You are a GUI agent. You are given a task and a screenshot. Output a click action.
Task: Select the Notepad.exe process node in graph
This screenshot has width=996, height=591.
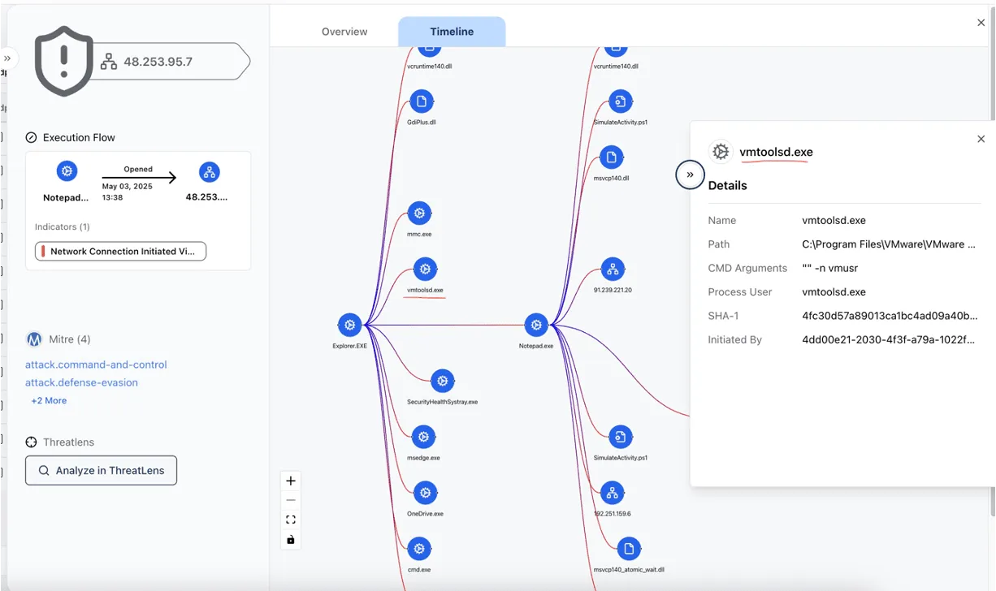coord(535,325)
